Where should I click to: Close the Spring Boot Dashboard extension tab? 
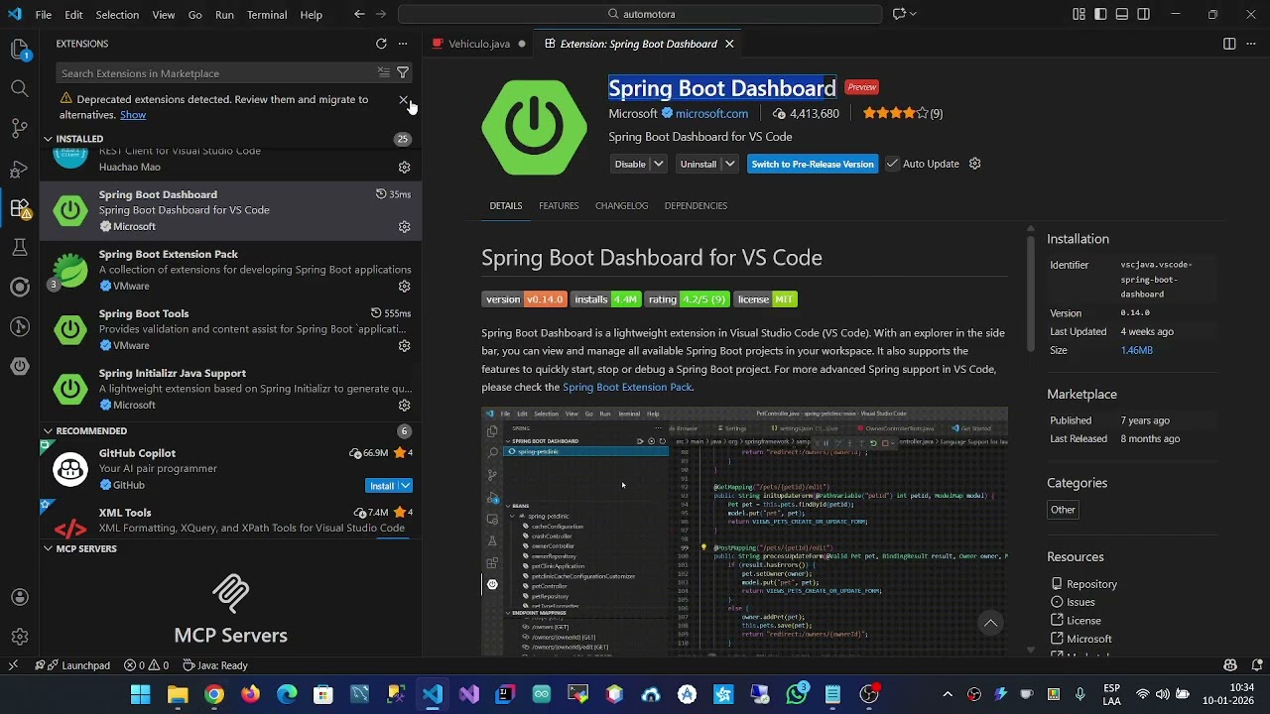click(729, 44)
